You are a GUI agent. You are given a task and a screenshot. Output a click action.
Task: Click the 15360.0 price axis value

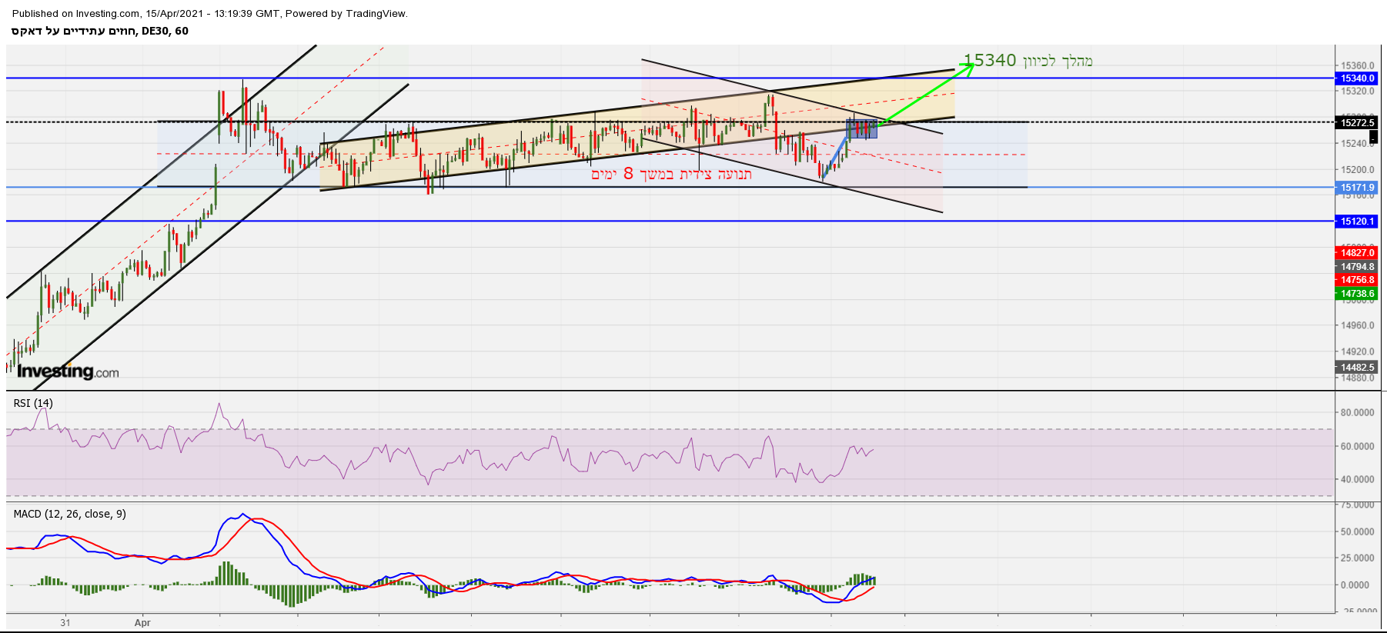coord(1357,66)
